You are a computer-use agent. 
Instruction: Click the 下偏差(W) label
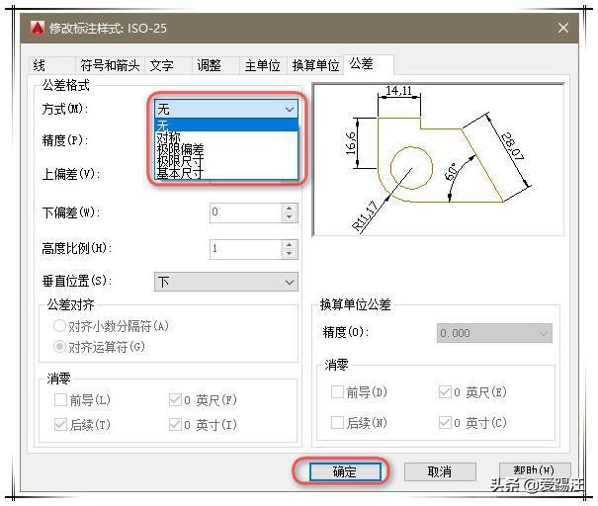click(x=71, y=212)
